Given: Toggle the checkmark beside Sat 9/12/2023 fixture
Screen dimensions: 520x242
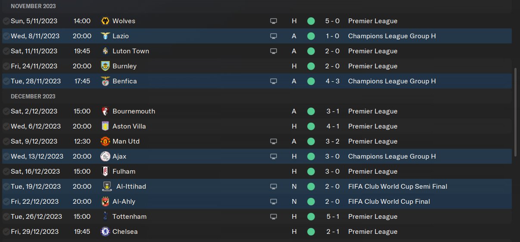Looking at the screenshot, I should 6,141.
